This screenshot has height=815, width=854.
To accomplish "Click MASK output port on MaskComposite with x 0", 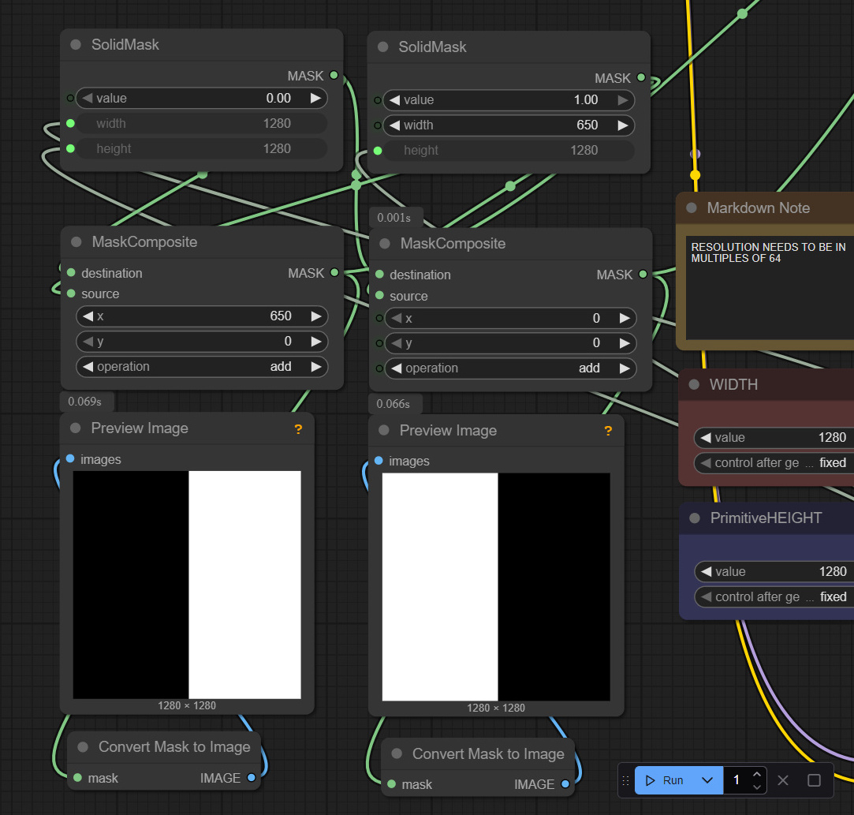I will pos(643,274).
